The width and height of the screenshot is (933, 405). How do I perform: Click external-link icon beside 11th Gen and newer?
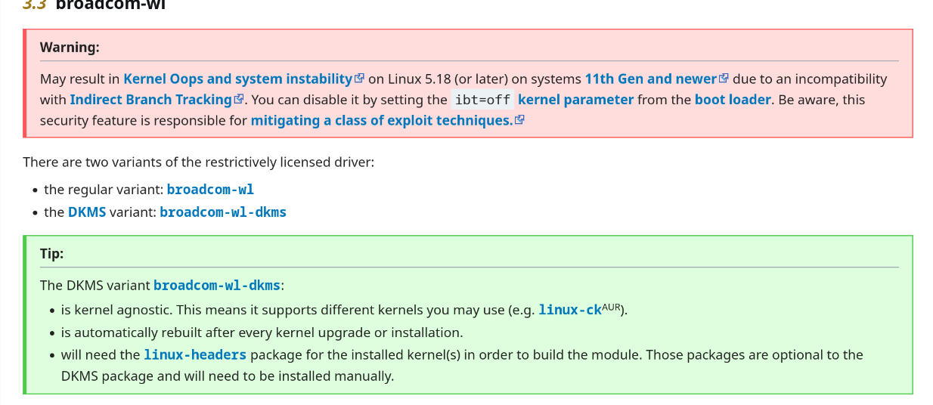pos(724,79)
